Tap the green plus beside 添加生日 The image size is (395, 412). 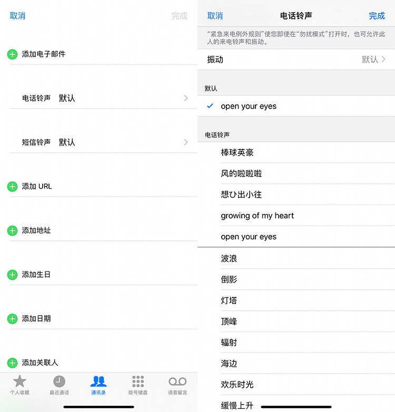12,275
